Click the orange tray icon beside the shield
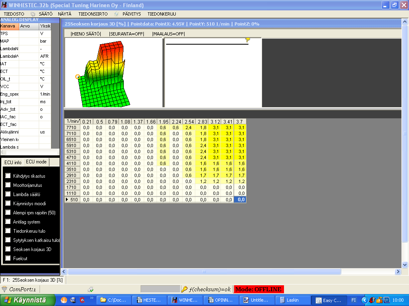409x306 pixels. click(x=379, y=300)
